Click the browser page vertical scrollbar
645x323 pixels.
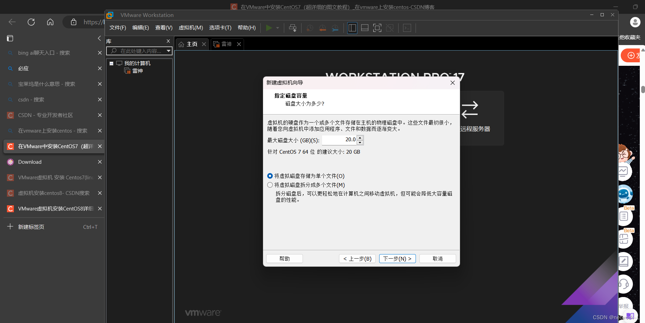643,90
